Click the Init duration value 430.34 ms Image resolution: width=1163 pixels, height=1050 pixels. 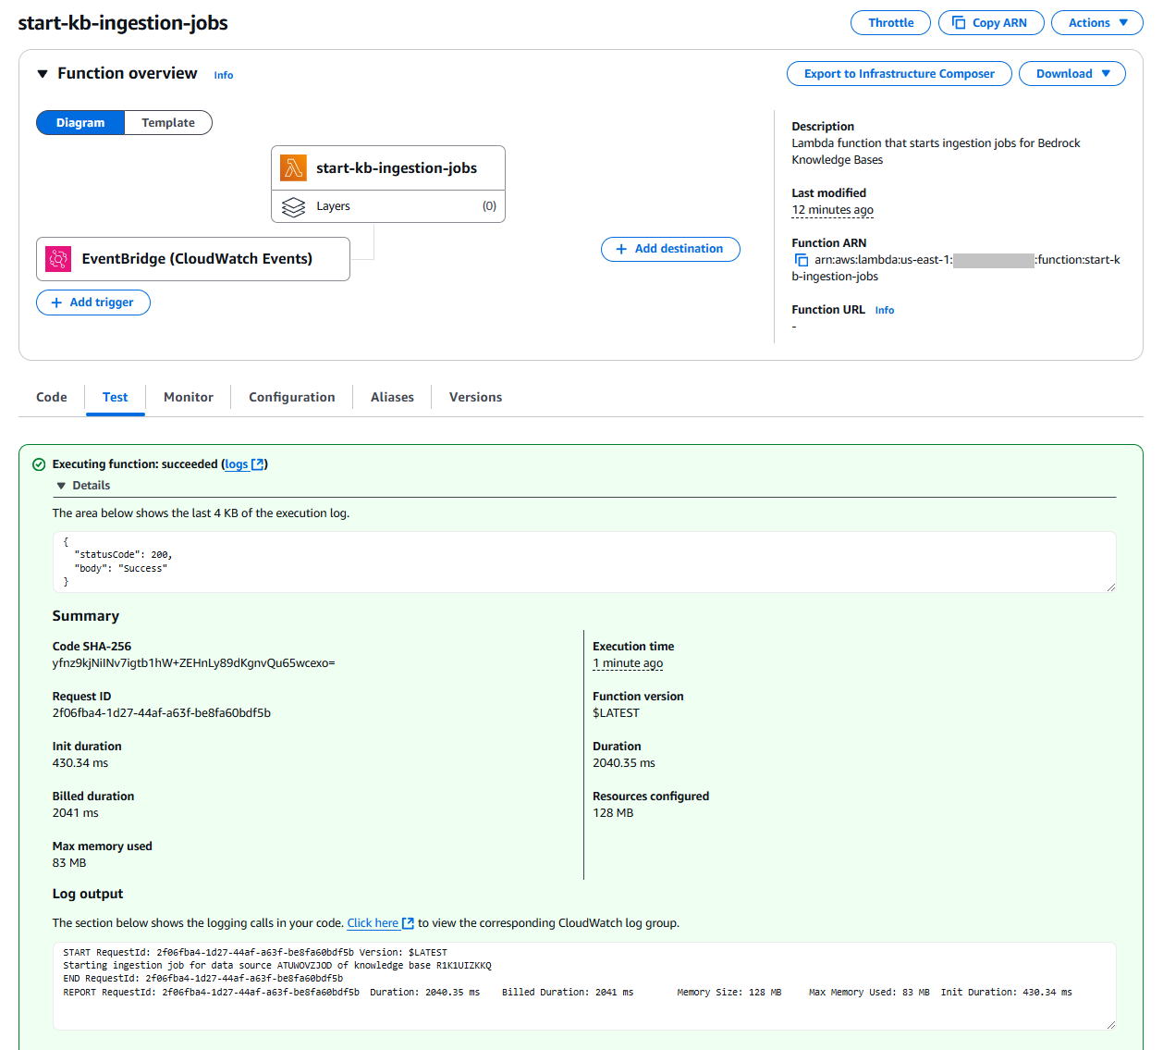pos(80,763)
